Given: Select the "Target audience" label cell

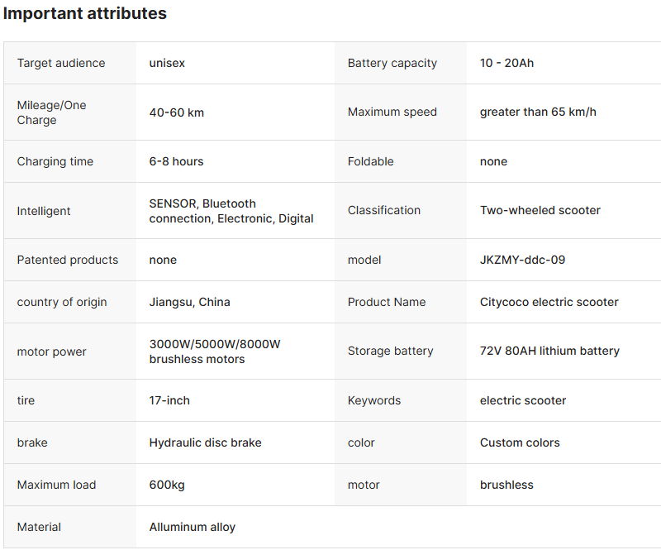Looking at the screenshot, I should pos(61,63).
